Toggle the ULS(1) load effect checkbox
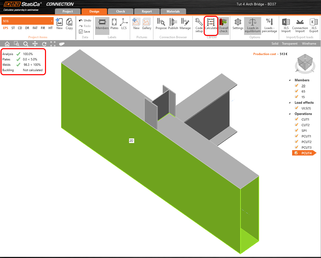 [x=296, y=108]
